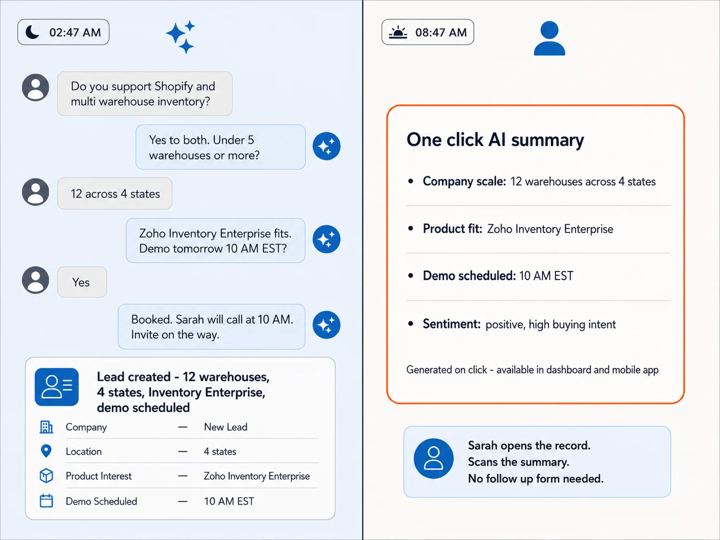Click the visitor avatar next to 'Yes'
Image resolution: width=720 pixels, height=540 pixels.
click(x=36, y=280)
